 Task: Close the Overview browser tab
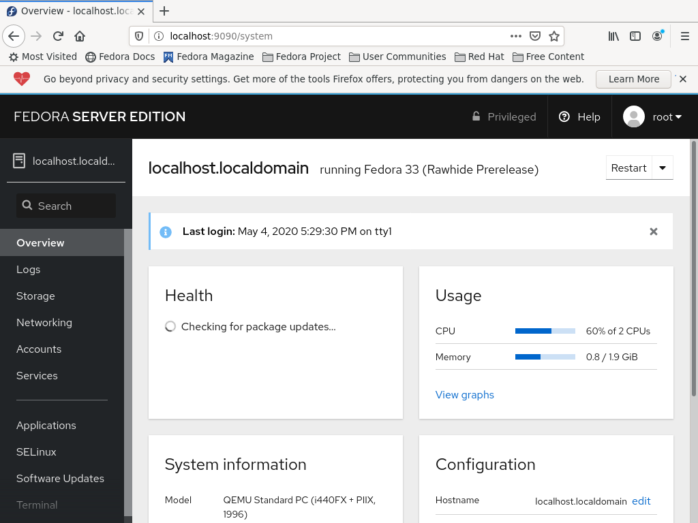[x=141, y=11]
